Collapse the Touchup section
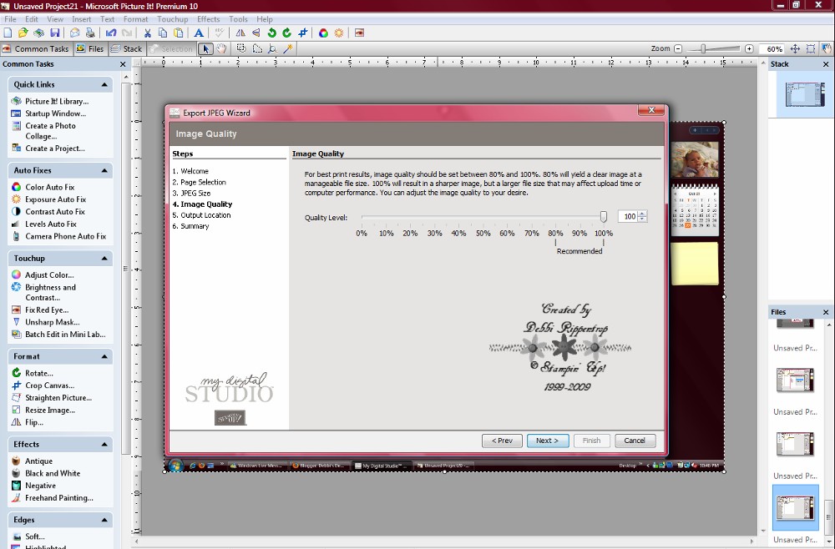The width and height of the screenshot is (835, 549). click(104, 259)
